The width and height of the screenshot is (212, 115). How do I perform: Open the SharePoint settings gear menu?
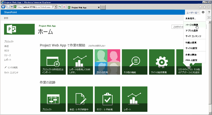tap(203, 12)
